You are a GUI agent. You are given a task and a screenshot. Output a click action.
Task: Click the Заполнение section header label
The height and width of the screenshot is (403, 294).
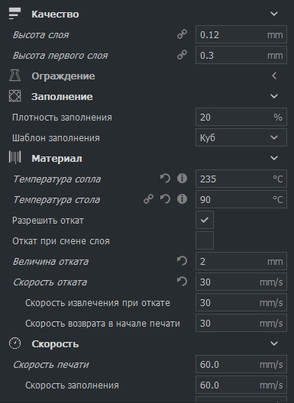pyautogui.click(x=62, y=97)
